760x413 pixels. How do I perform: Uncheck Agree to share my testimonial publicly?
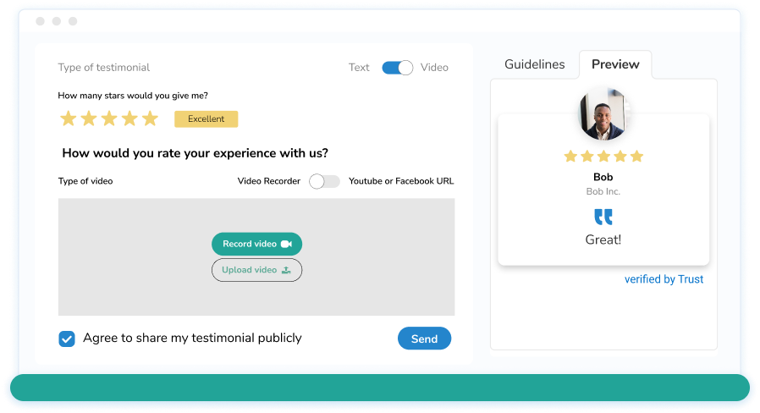tap(67, 339)
